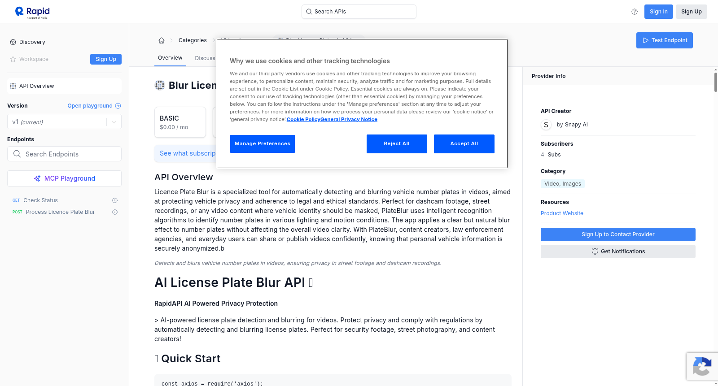Open the v1 version dropdown

64,122
